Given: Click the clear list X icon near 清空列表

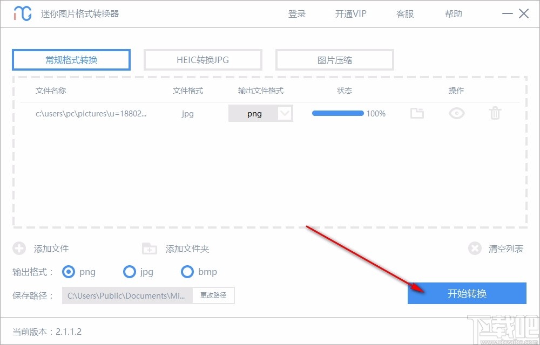Looking at the screenshot, I should 475,249.
